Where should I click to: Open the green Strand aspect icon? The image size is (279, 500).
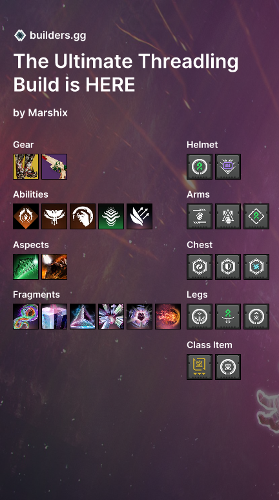(26, 267)
